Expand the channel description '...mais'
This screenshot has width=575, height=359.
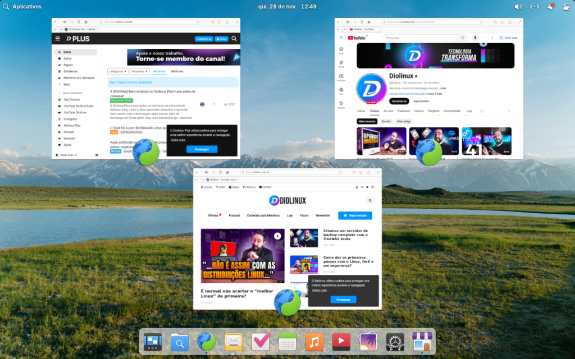click(x=442, y=88)
